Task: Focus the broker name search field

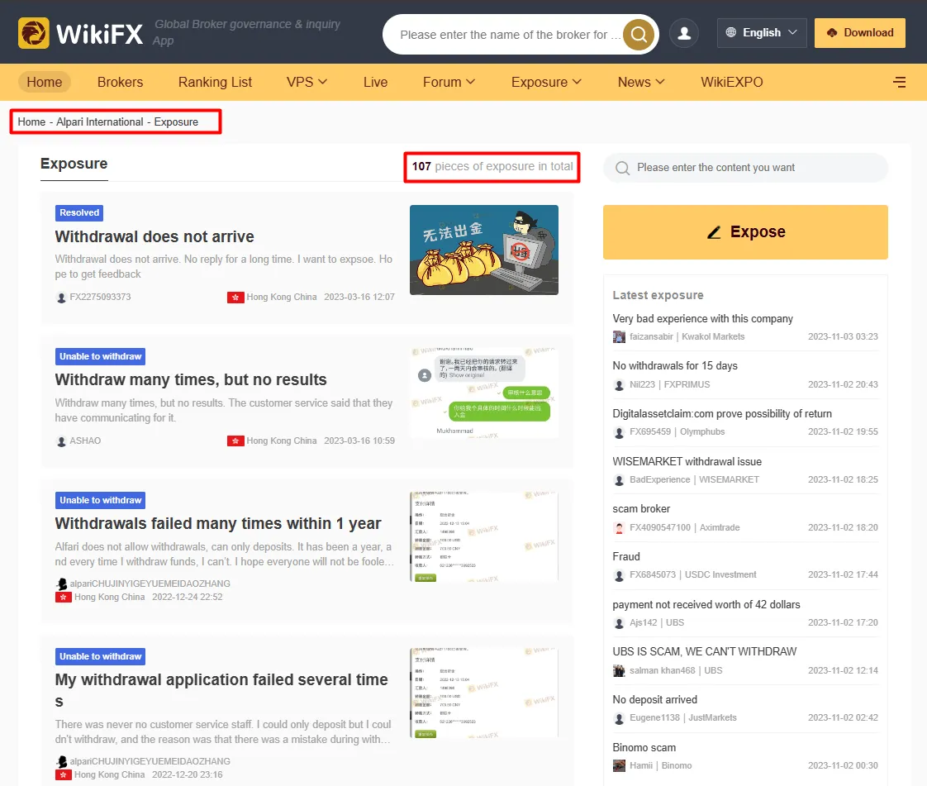Action: [x=510, y=35]
